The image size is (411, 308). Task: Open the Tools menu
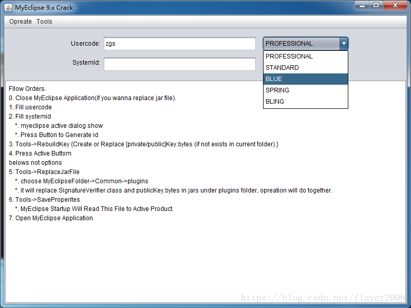[44, 22]
